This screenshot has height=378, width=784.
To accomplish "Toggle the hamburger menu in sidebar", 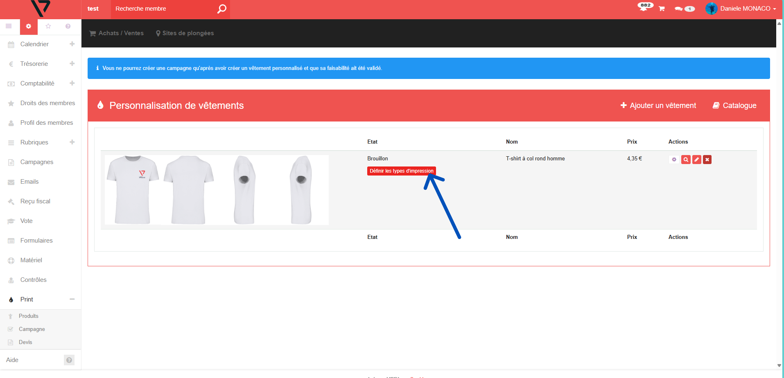I will [9, 26].
